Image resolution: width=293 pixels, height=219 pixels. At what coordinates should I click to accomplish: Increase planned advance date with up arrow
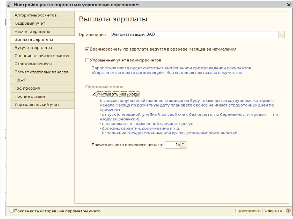(183, 143)
